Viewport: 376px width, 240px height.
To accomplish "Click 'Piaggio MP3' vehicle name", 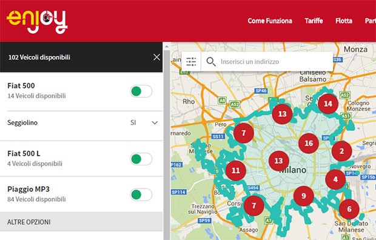I will 29,189.
